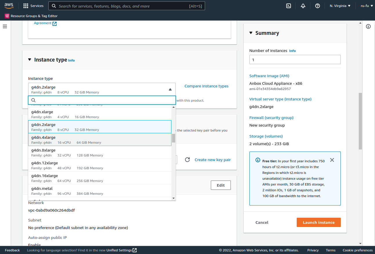375x254 pixels.
Task: Open the notifications bell
Action: [x=303, y=6]
